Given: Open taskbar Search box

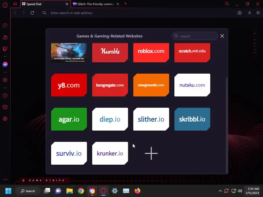Looking at the screenshot, I should [28, 191].
